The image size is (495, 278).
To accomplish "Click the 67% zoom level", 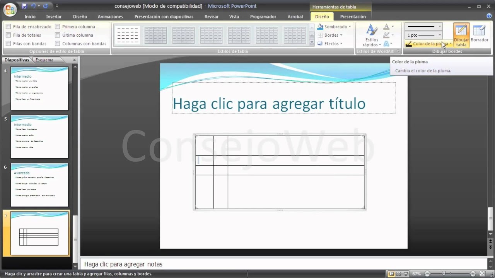I will [x=416, y=274].
